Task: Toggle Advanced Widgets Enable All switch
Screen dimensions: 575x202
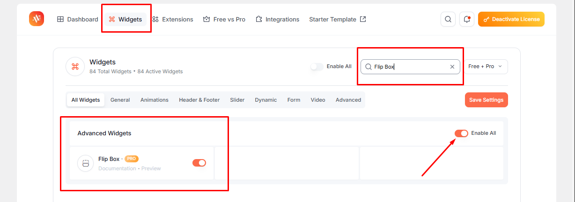Action: (461, 133)
